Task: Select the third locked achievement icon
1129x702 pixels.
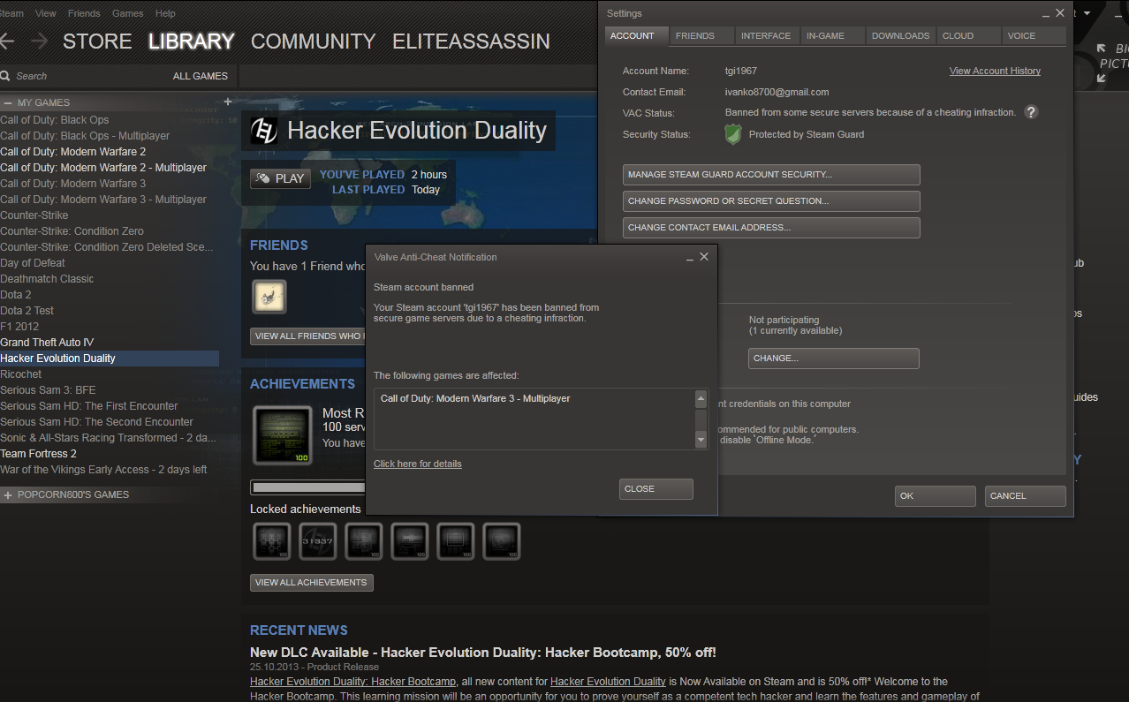Action: [364, 541]
